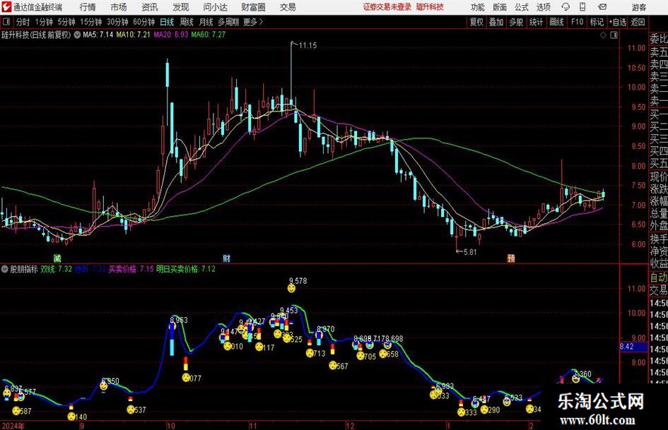Click the MA60: 7.27 label
The image size is (668, 430).
pyautogui.click(x=209, y=35)
